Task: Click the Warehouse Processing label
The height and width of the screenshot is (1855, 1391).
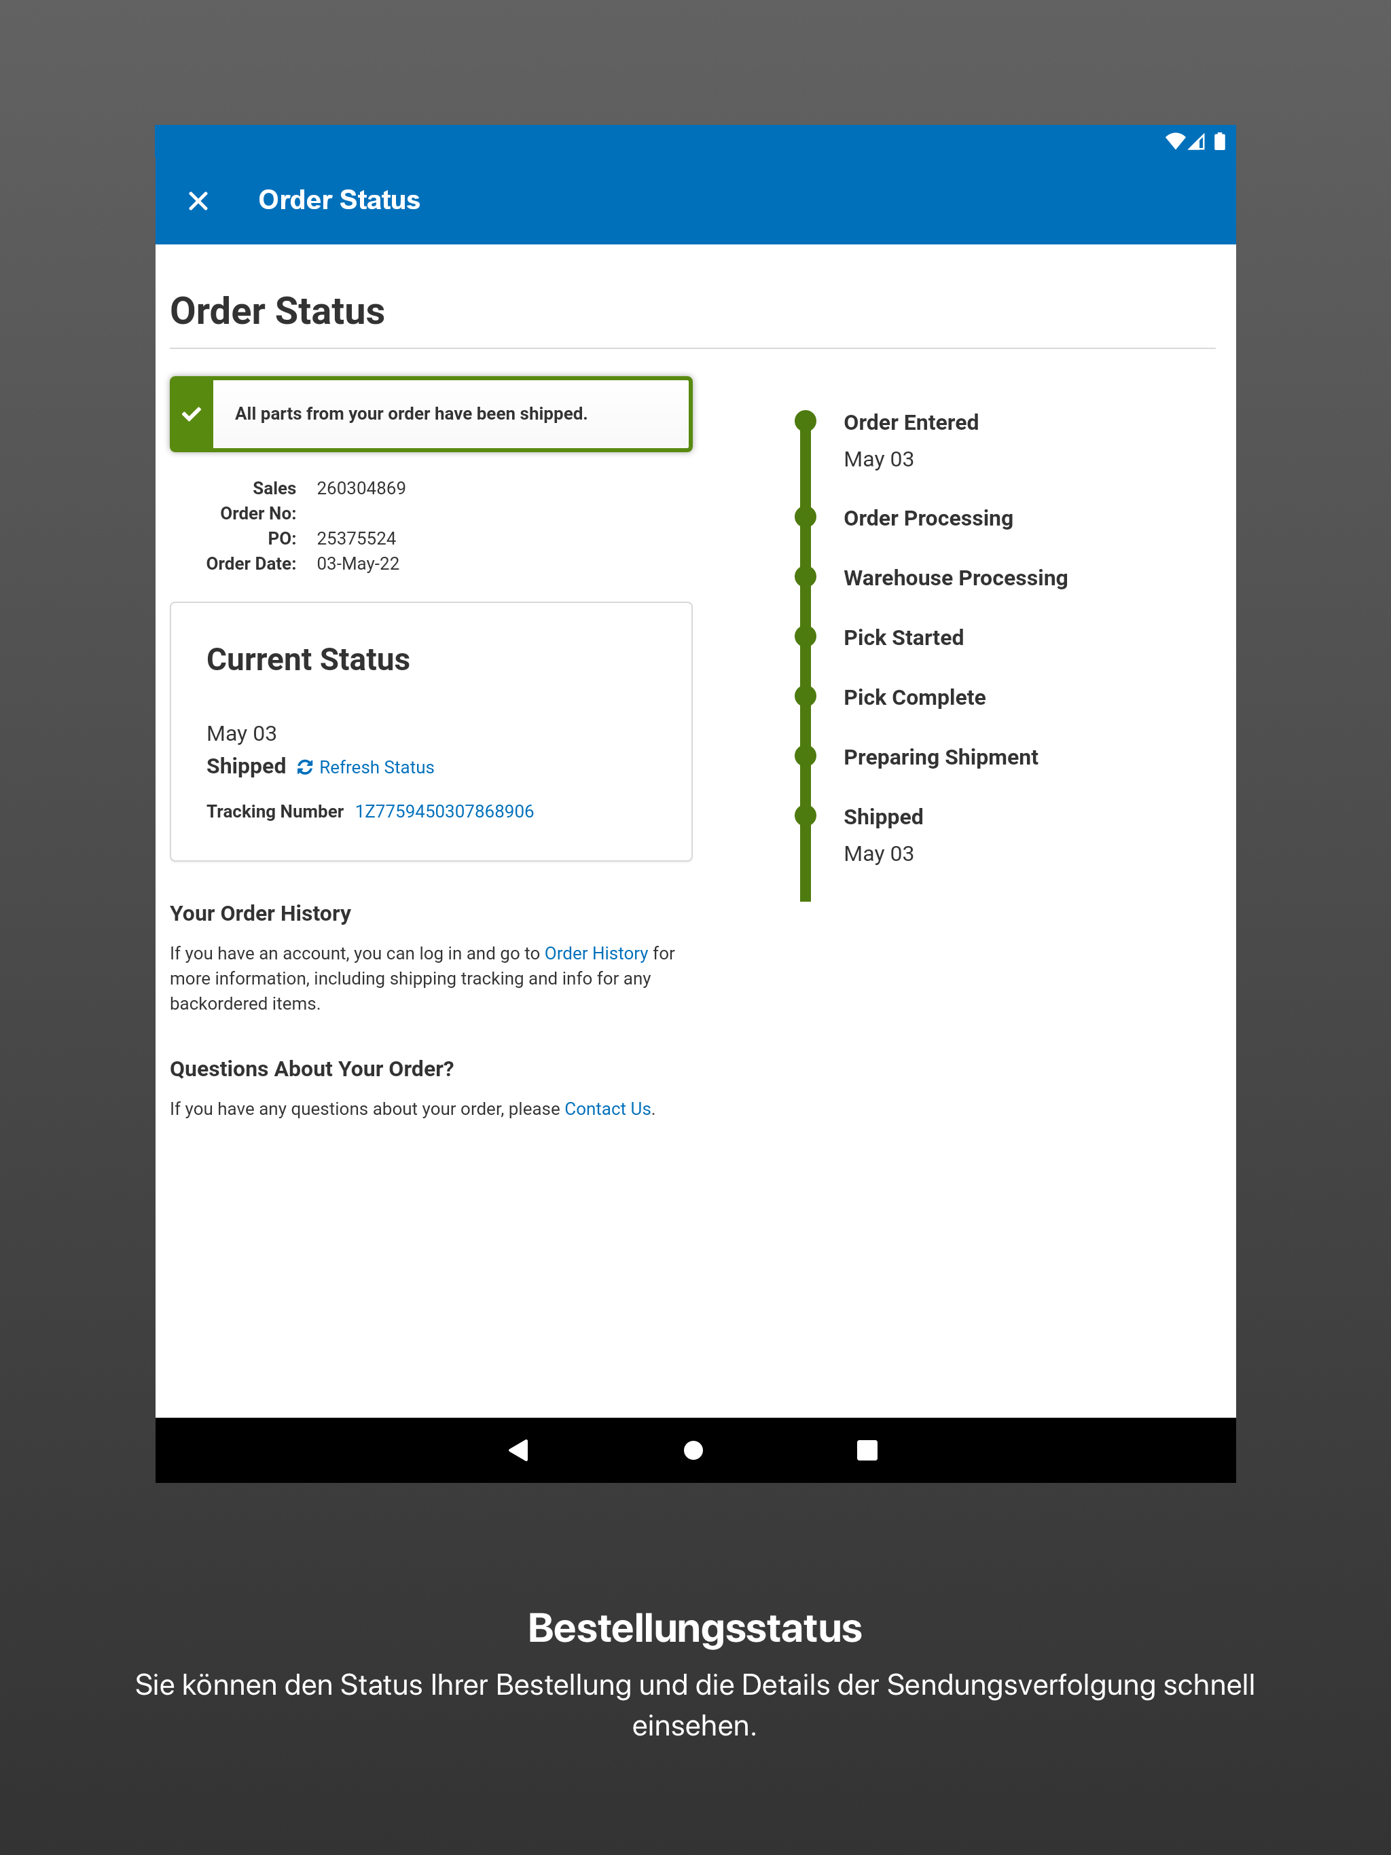Action: [956, 578]
